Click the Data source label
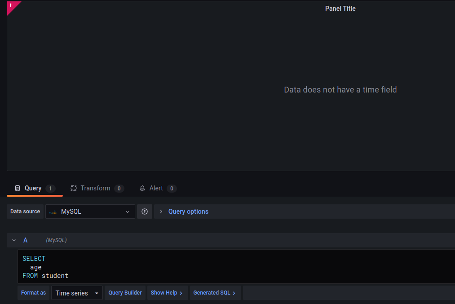Image resolution: width=455 pixels, height=304 pixels. click(25, 211)
